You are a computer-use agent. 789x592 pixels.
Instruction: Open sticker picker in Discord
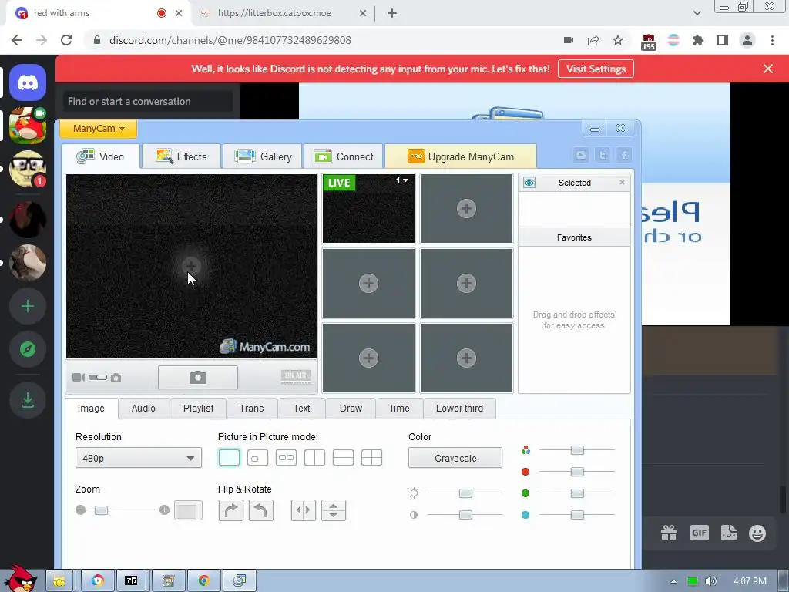coord(729,533)
